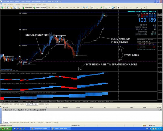Switch chart to MN timeframe
Viewport: 163px width, 131px height.
point(78,8)
